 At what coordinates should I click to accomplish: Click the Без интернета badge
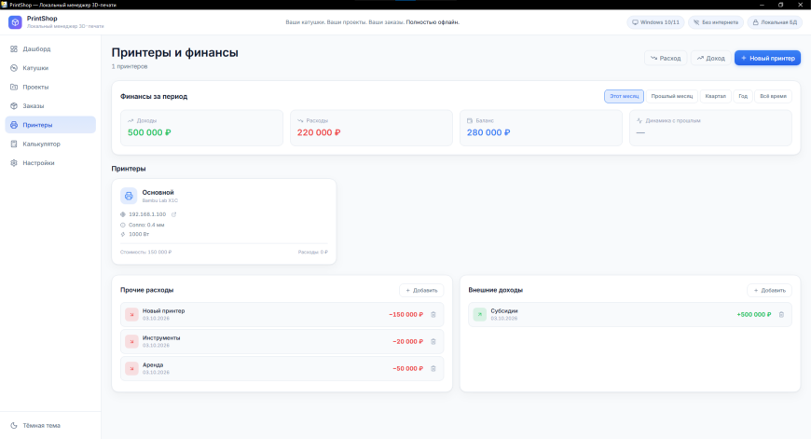(716, 22)
